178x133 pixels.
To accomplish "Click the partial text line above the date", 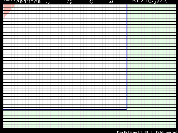I will [10, 0].
